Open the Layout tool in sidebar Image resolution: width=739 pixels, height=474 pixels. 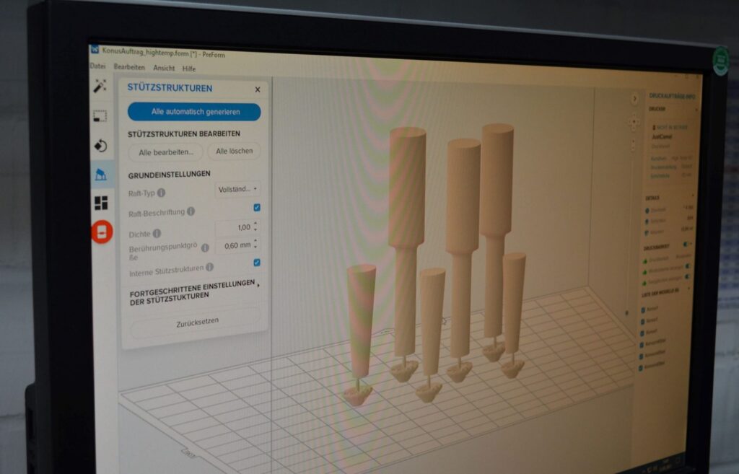point(101,203)
